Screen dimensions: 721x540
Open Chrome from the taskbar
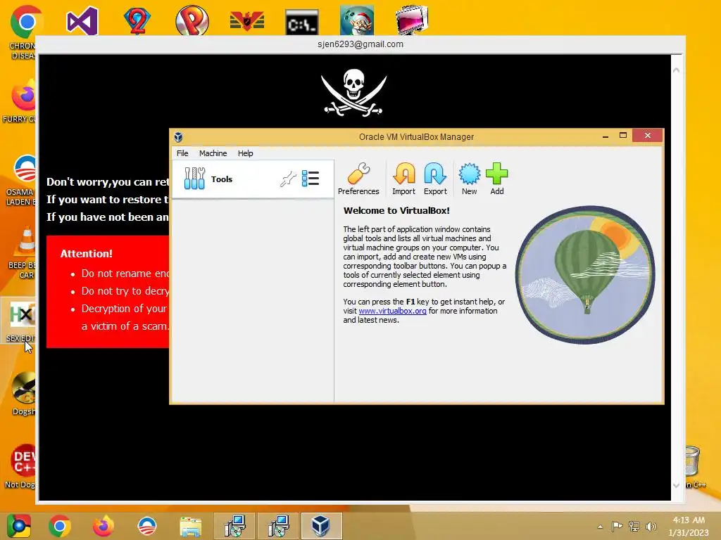(60, 526)
